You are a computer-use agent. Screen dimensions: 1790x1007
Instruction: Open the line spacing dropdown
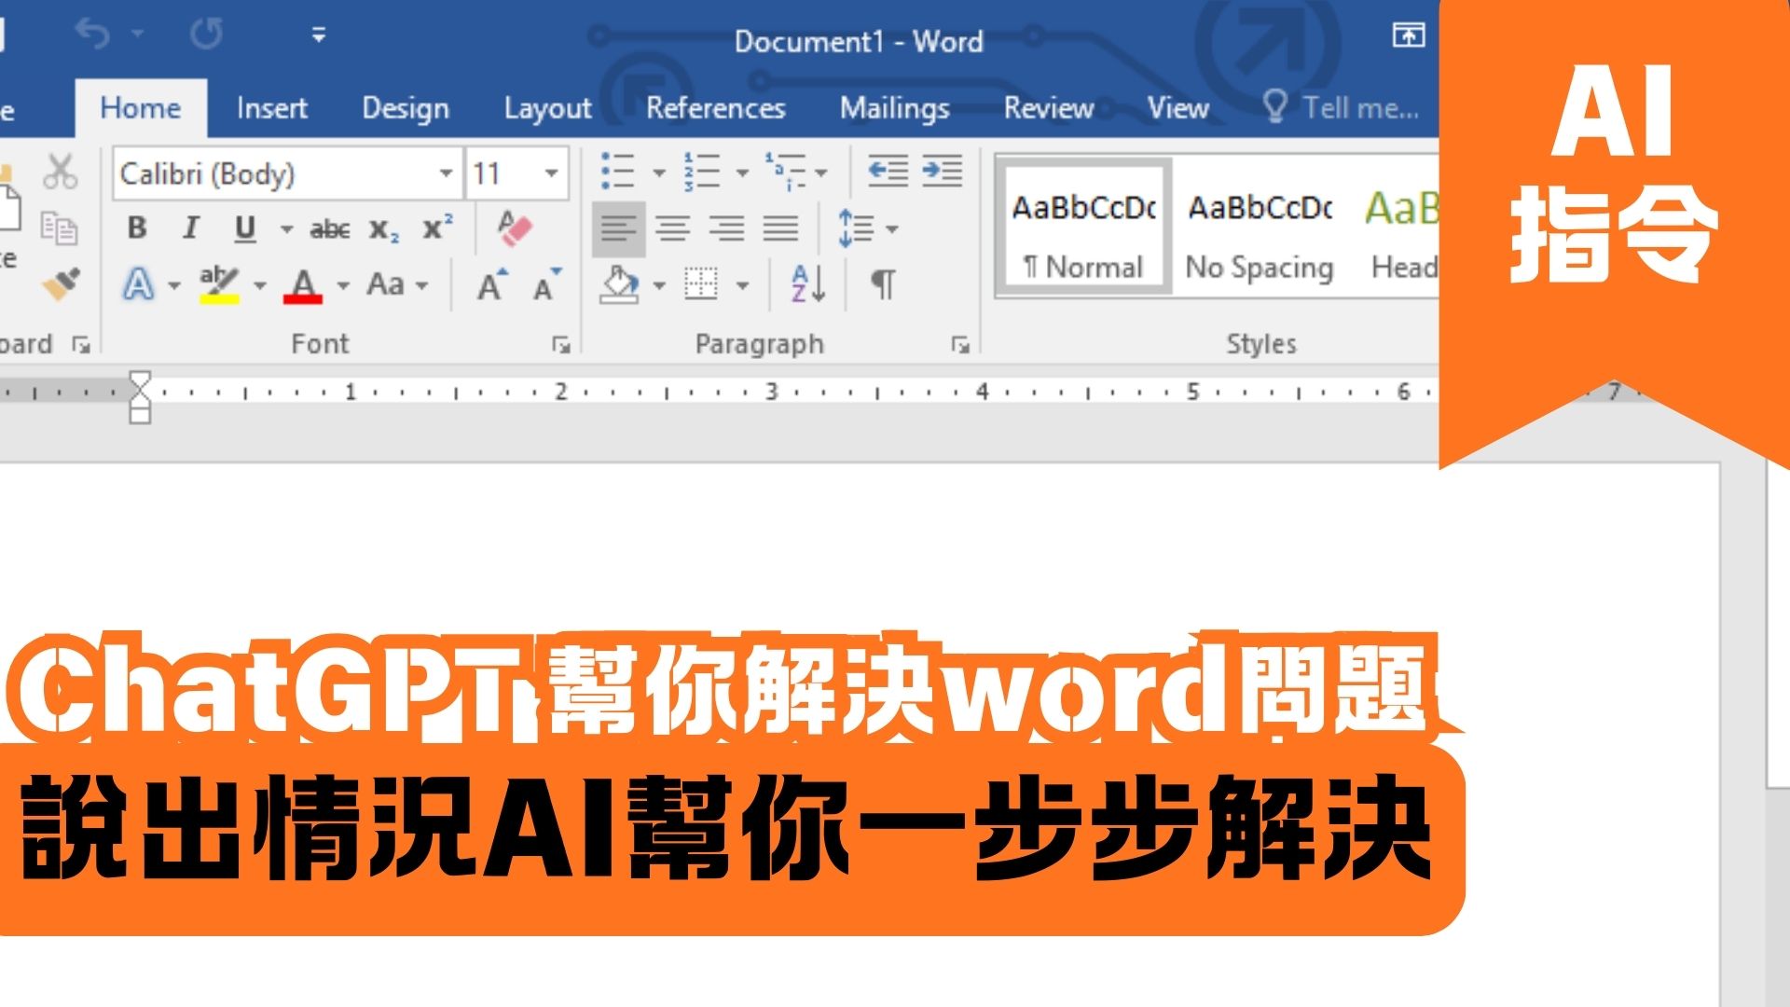[x=892, y=228]
